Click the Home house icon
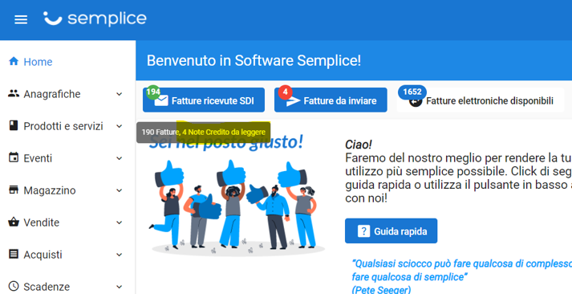 (x=14, y=61)
